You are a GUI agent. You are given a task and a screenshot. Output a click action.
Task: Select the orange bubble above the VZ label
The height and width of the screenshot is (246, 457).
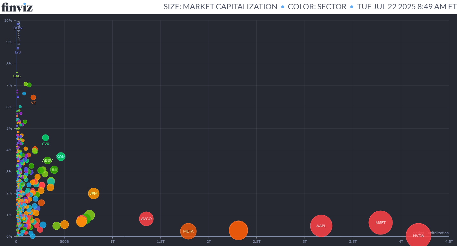33,97
